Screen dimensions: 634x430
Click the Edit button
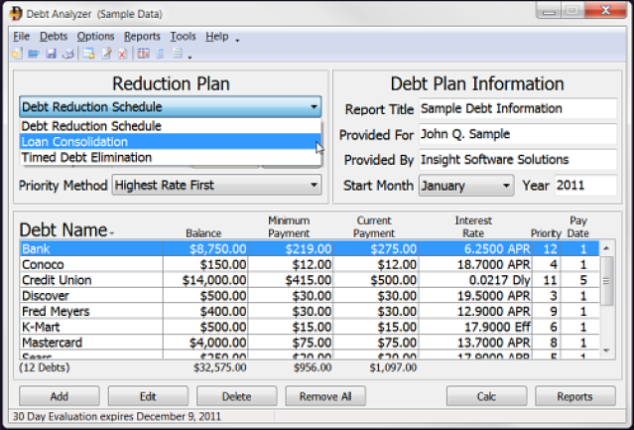click(148, 396)
